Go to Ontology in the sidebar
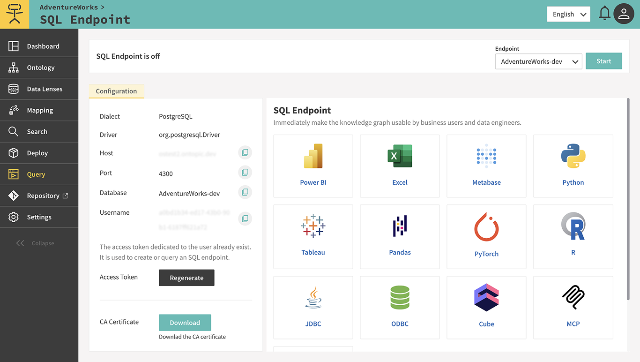The width and height of the screenshot is (640, 362). 39,68
